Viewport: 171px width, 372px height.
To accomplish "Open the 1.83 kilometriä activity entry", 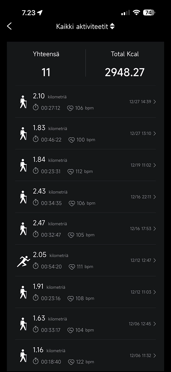I will (x=85, y=134).
